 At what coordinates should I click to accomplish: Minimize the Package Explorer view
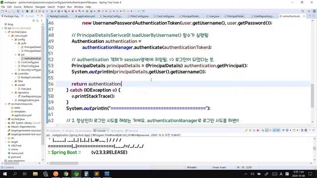(x=39, y=16)
